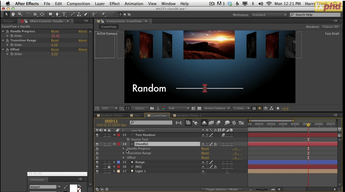Select the Eraser tool
This screenshot has width=345, height=192.
[86, 14]
